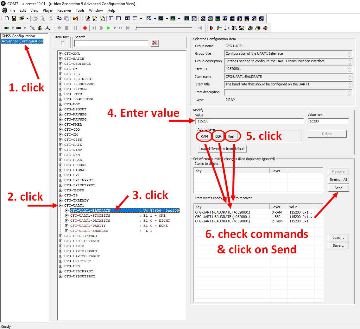360x329 pixels.
Task: Open the port connection dropdown arrow
Action: point(13,28)
